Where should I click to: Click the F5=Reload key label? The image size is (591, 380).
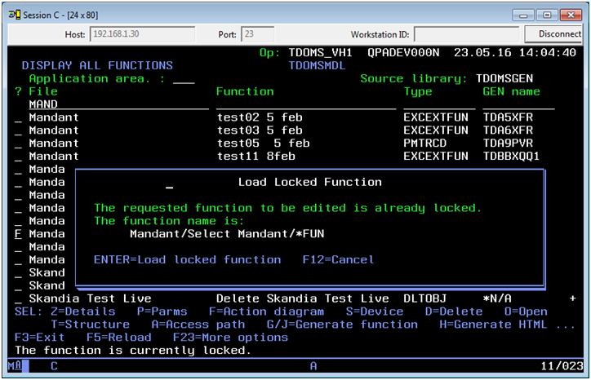[118, 338]
